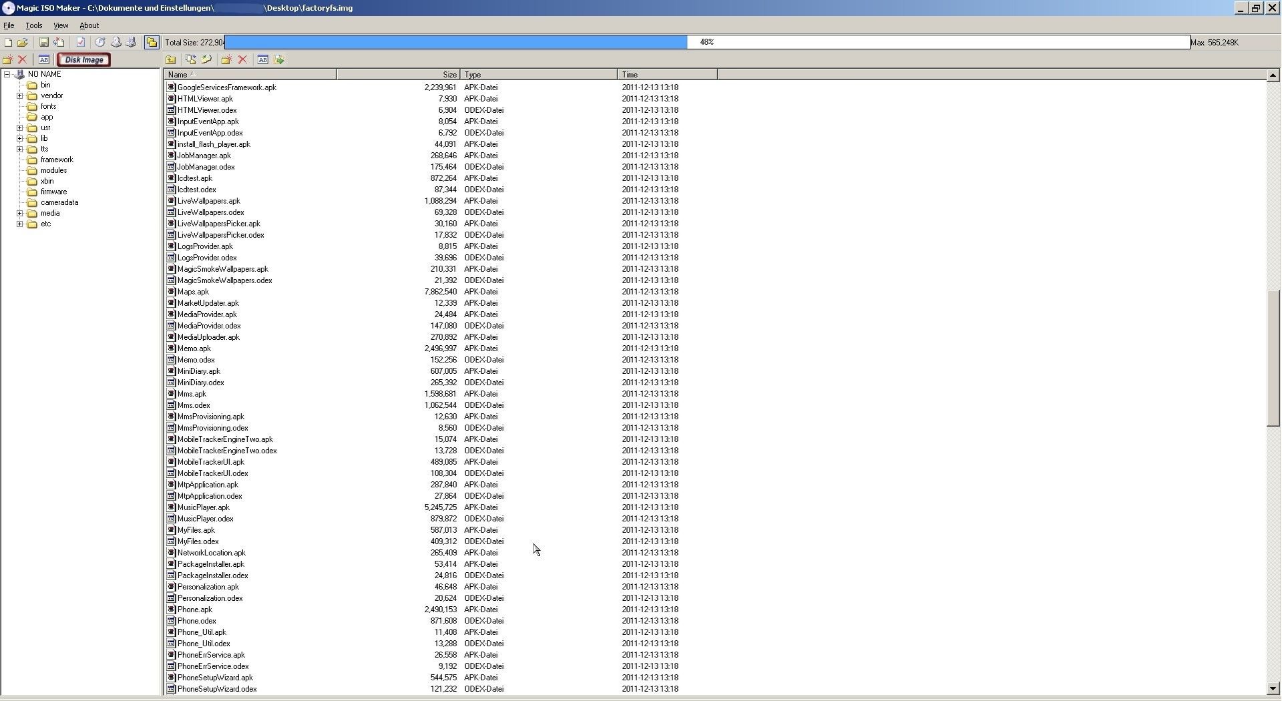This screenshot has height=701, width=1282.
Task: Select the modules folder in tree
Action: (53, 170)
